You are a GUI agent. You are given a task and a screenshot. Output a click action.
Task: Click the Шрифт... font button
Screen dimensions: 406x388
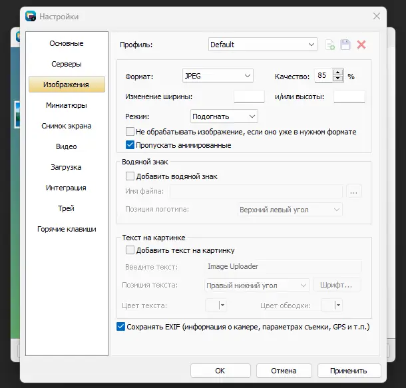337,285
